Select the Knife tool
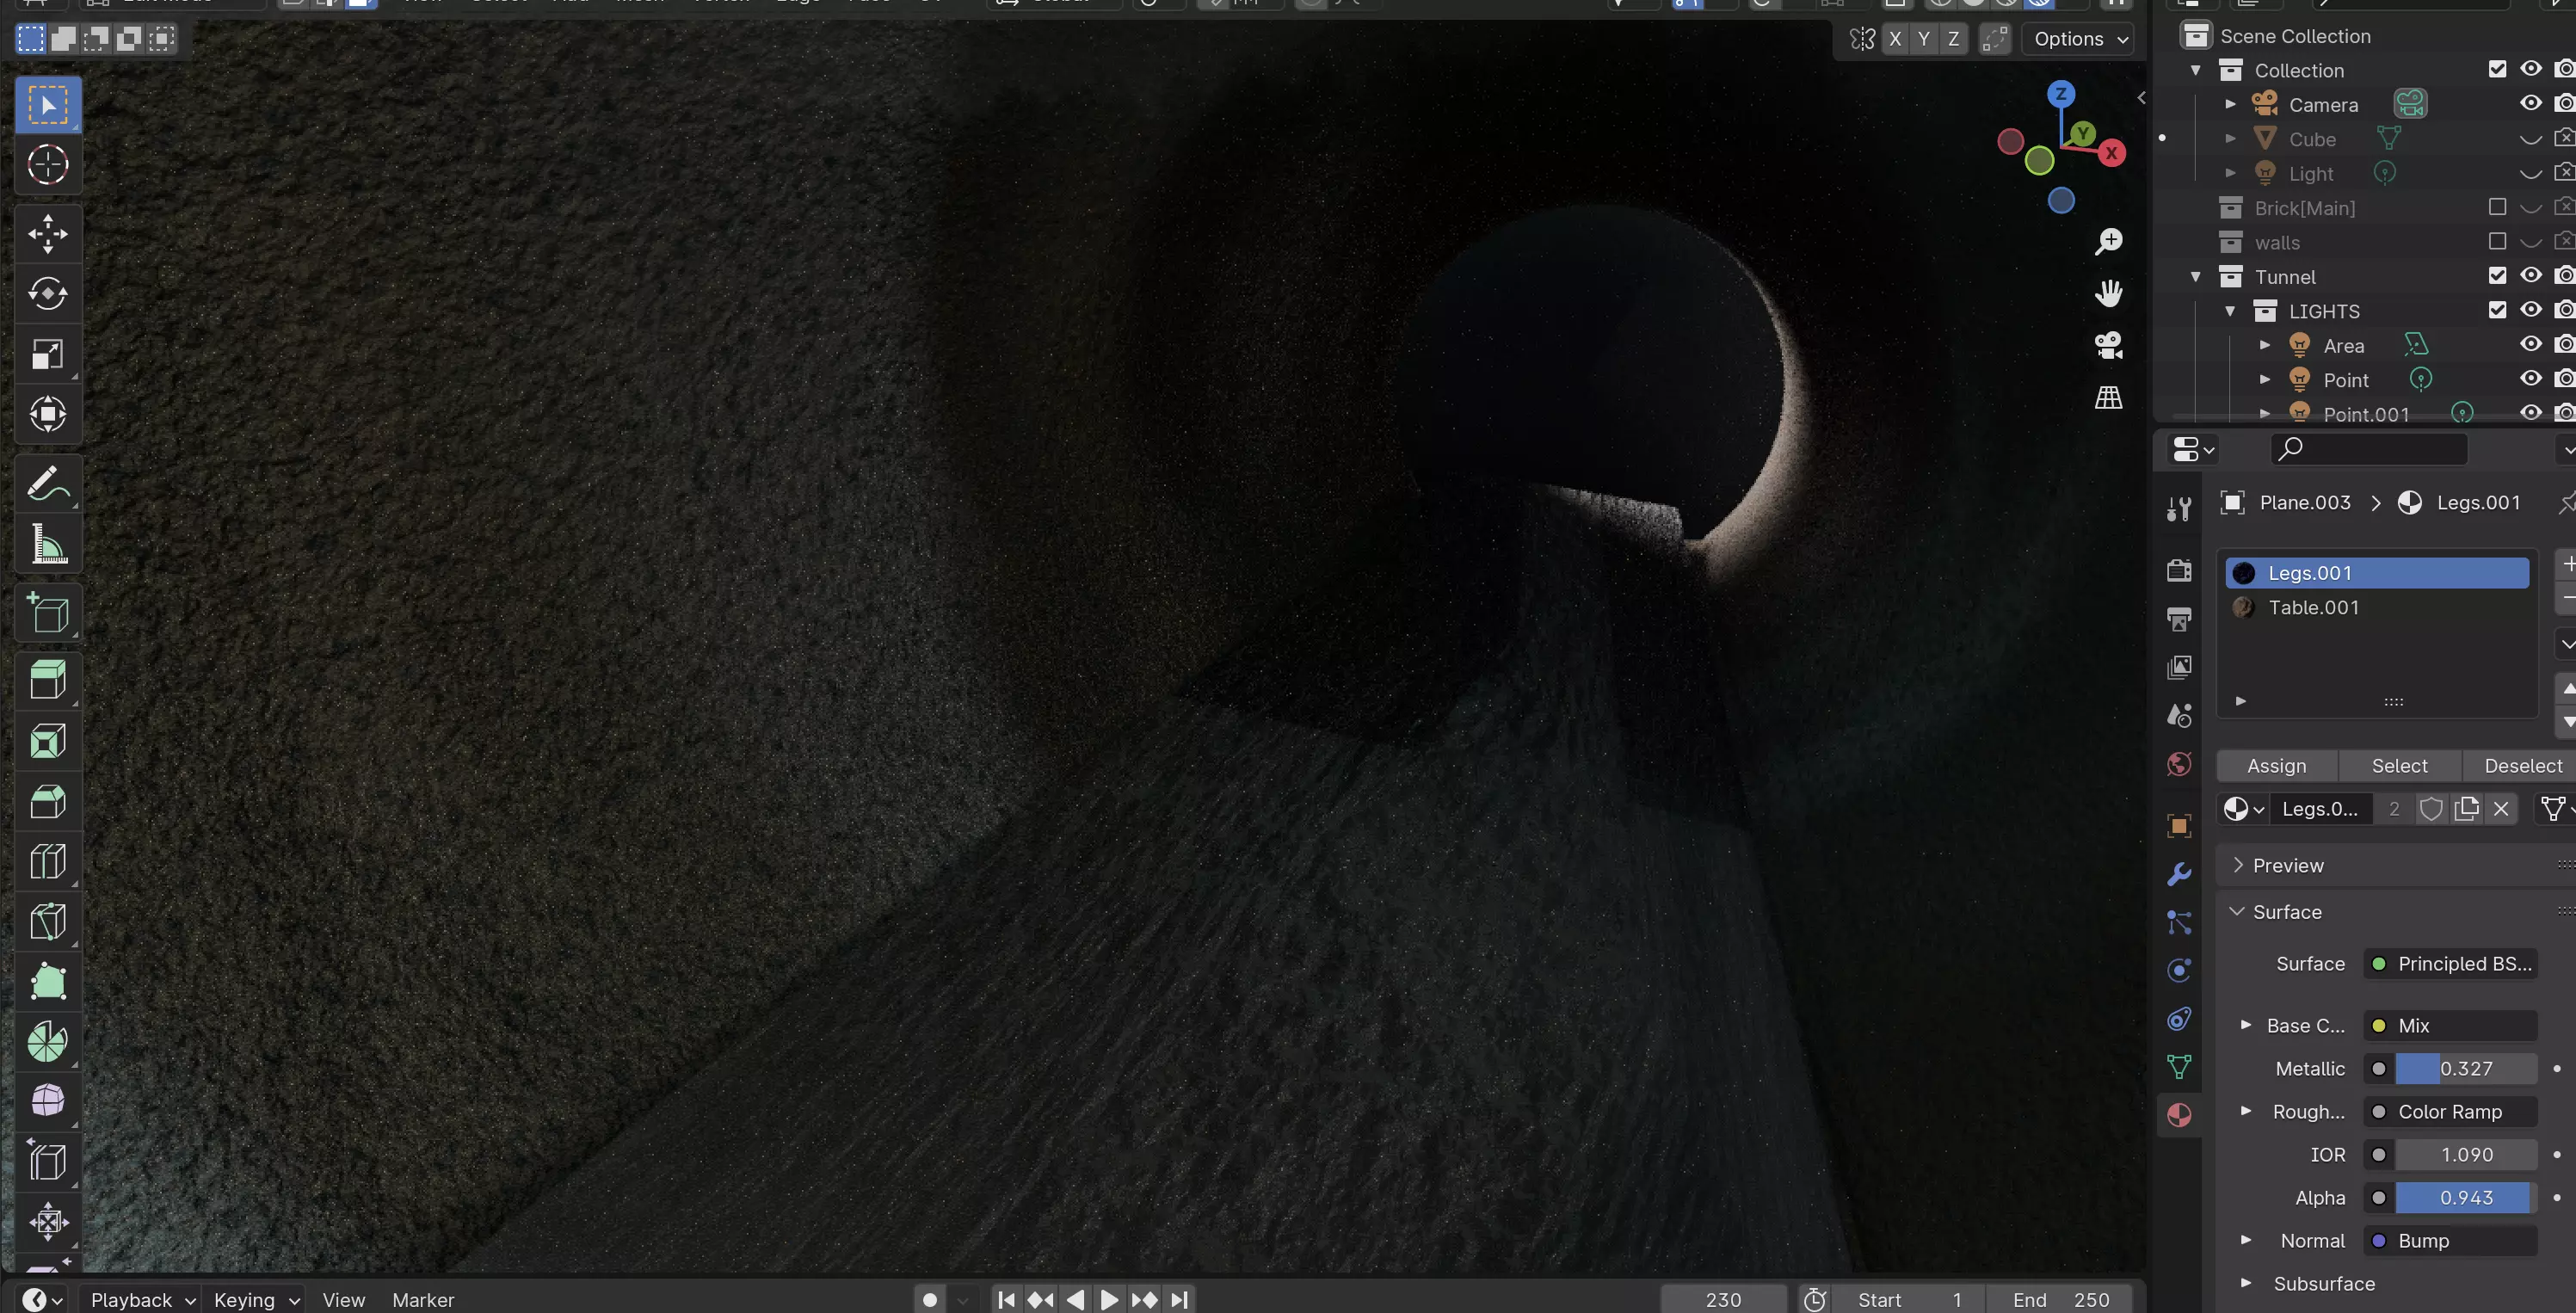 tap(48, 921)
